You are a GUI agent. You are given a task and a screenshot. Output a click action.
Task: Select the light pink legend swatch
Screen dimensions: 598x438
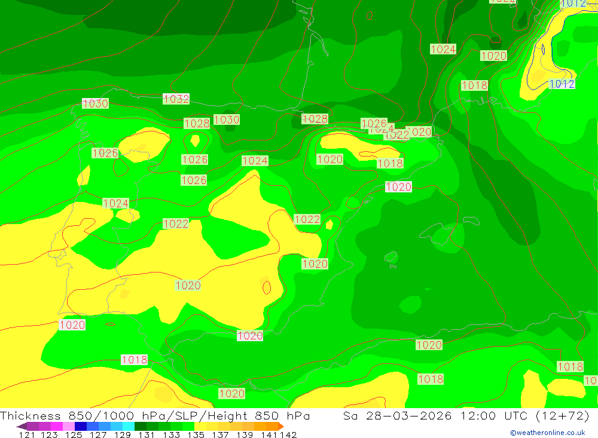[69, 426]
